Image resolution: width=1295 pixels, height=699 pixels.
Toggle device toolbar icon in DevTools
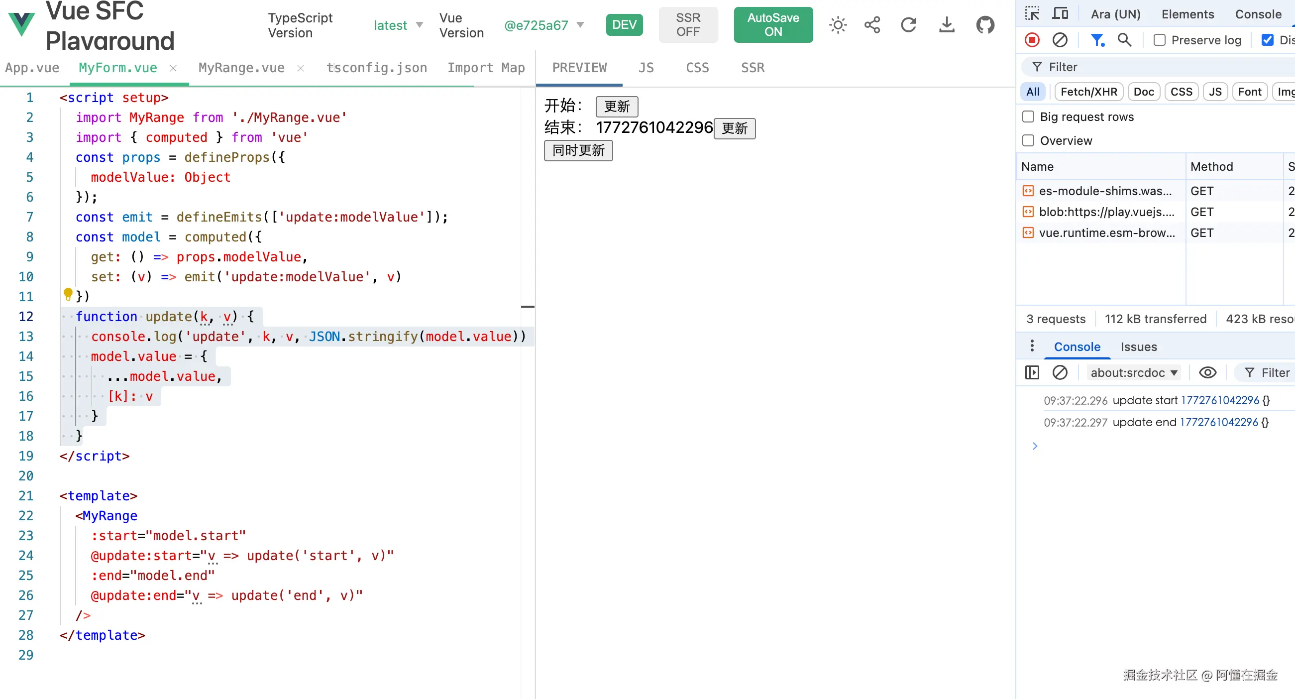pos(1060,13)
